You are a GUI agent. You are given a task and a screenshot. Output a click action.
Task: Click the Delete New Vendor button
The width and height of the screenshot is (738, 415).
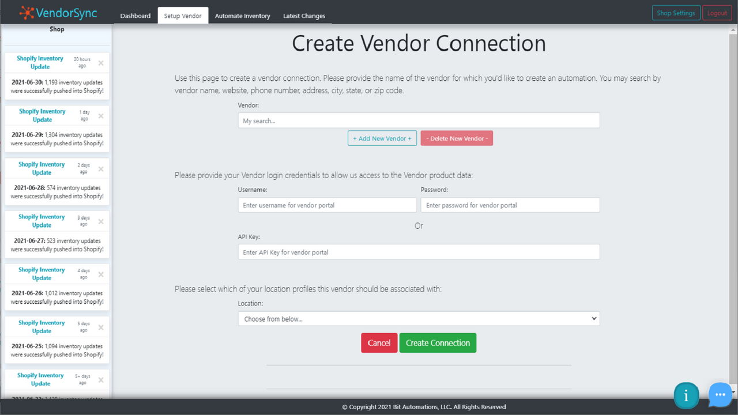457,138
